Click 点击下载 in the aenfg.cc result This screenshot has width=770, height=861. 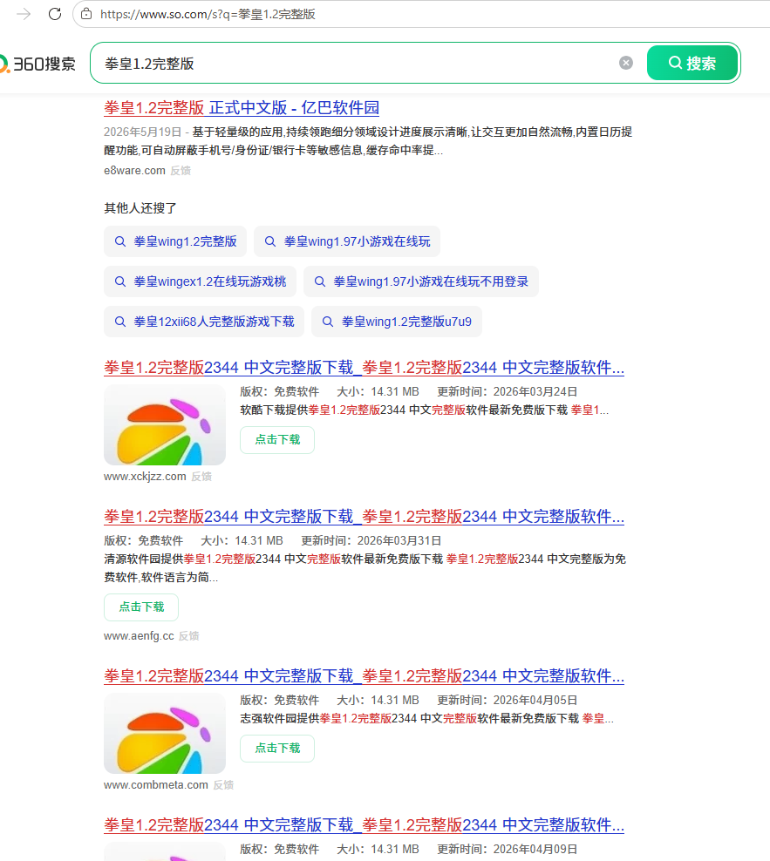141,607
